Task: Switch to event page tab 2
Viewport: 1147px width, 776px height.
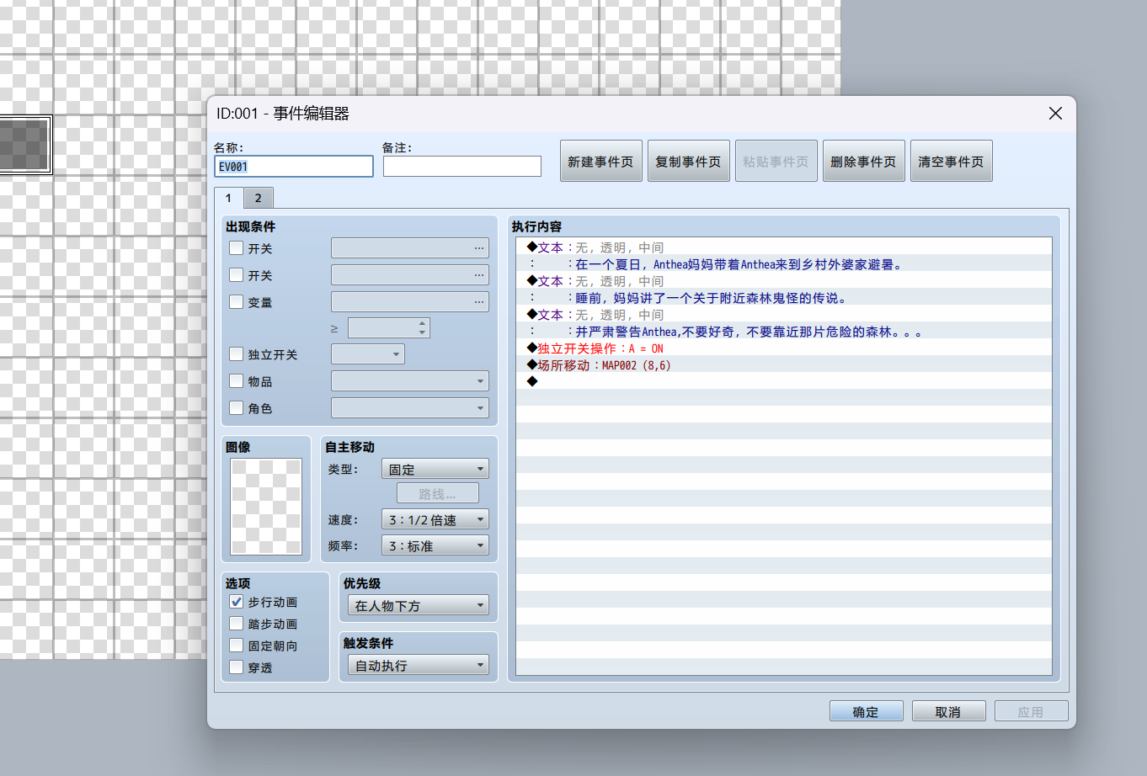Action: click(x=259, y=198)
